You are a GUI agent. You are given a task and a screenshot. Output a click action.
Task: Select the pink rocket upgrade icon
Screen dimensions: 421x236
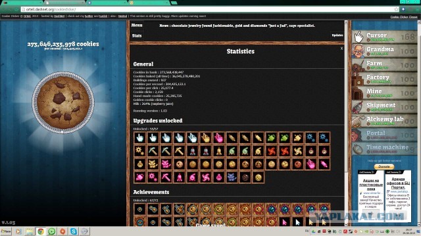[179, 177]
